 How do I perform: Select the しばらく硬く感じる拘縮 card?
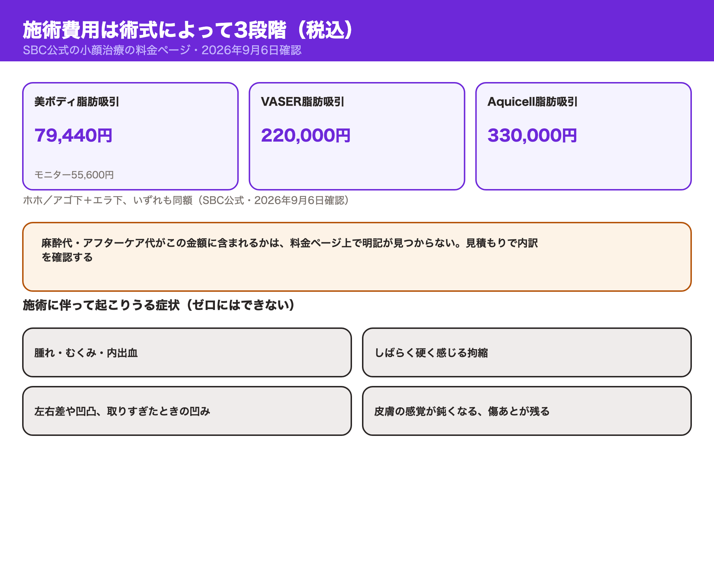pos(527,352)
